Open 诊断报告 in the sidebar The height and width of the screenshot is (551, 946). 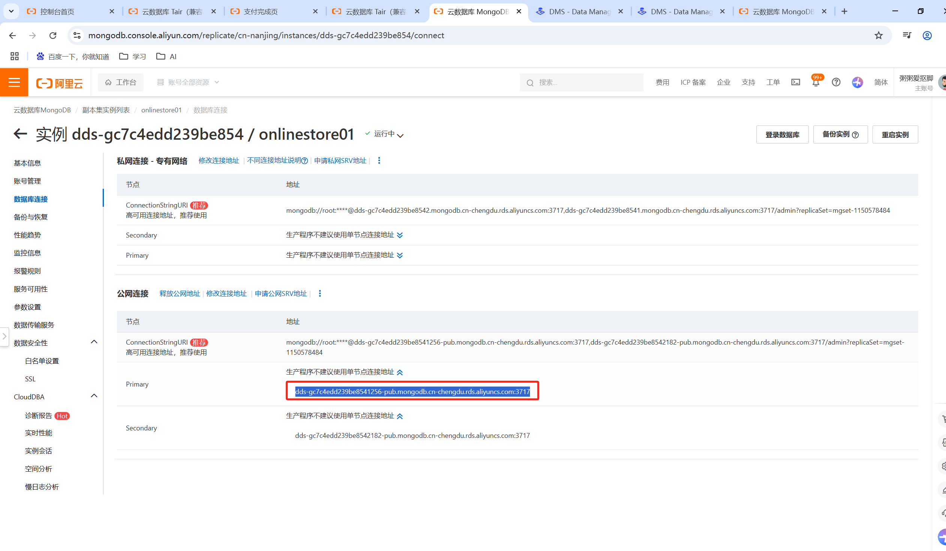[x=39, y=416]
